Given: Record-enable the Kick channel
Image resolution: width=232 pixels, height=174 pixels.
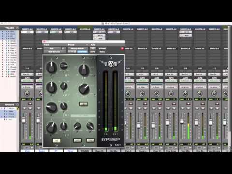Looking at the screenshot, I should [x=30, y=103].
